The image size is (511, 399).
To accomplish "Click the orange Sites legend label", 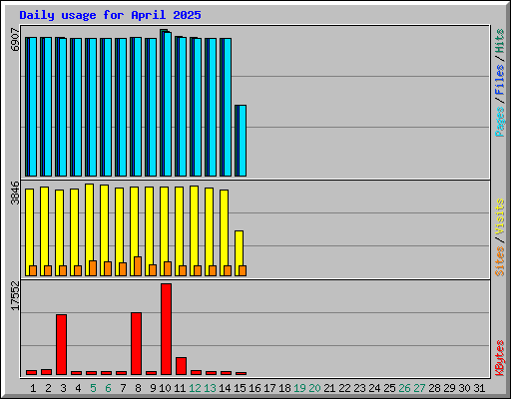I will 499,261.
